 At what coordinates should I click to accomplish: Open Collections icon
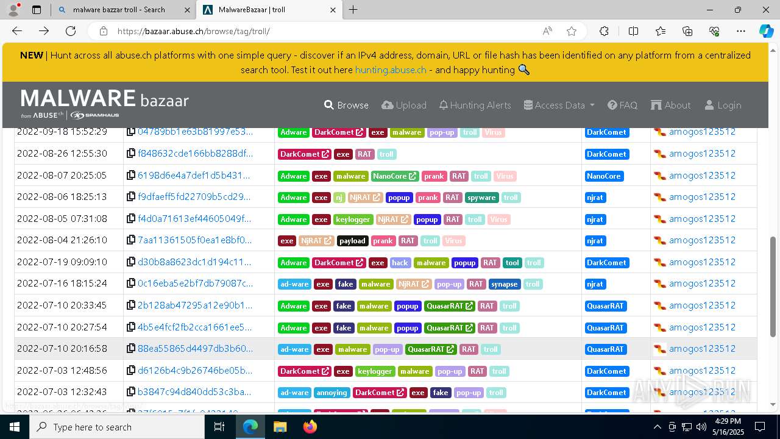687,31
